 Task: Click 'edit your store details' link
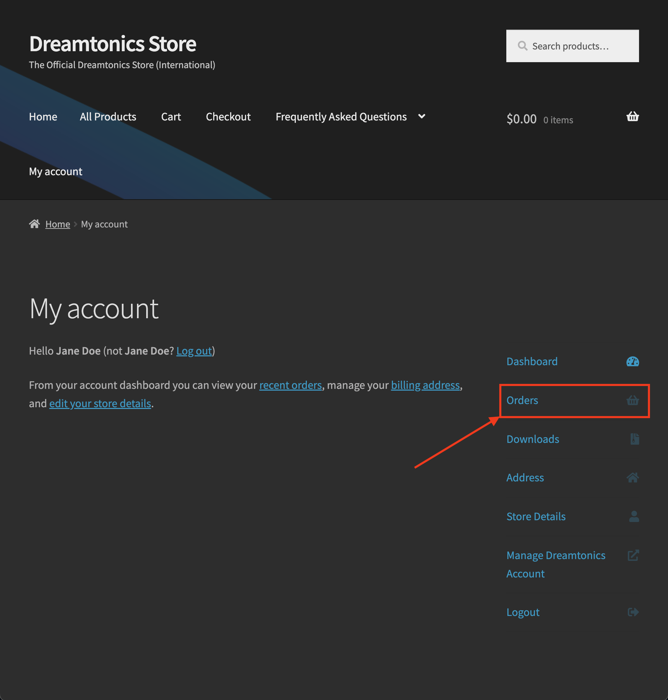tap(100, 403)
